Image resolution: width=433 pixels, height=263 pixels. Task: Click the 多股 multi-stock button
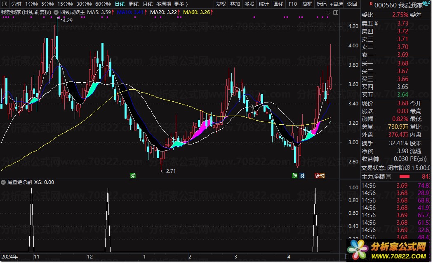pos(249,4)
